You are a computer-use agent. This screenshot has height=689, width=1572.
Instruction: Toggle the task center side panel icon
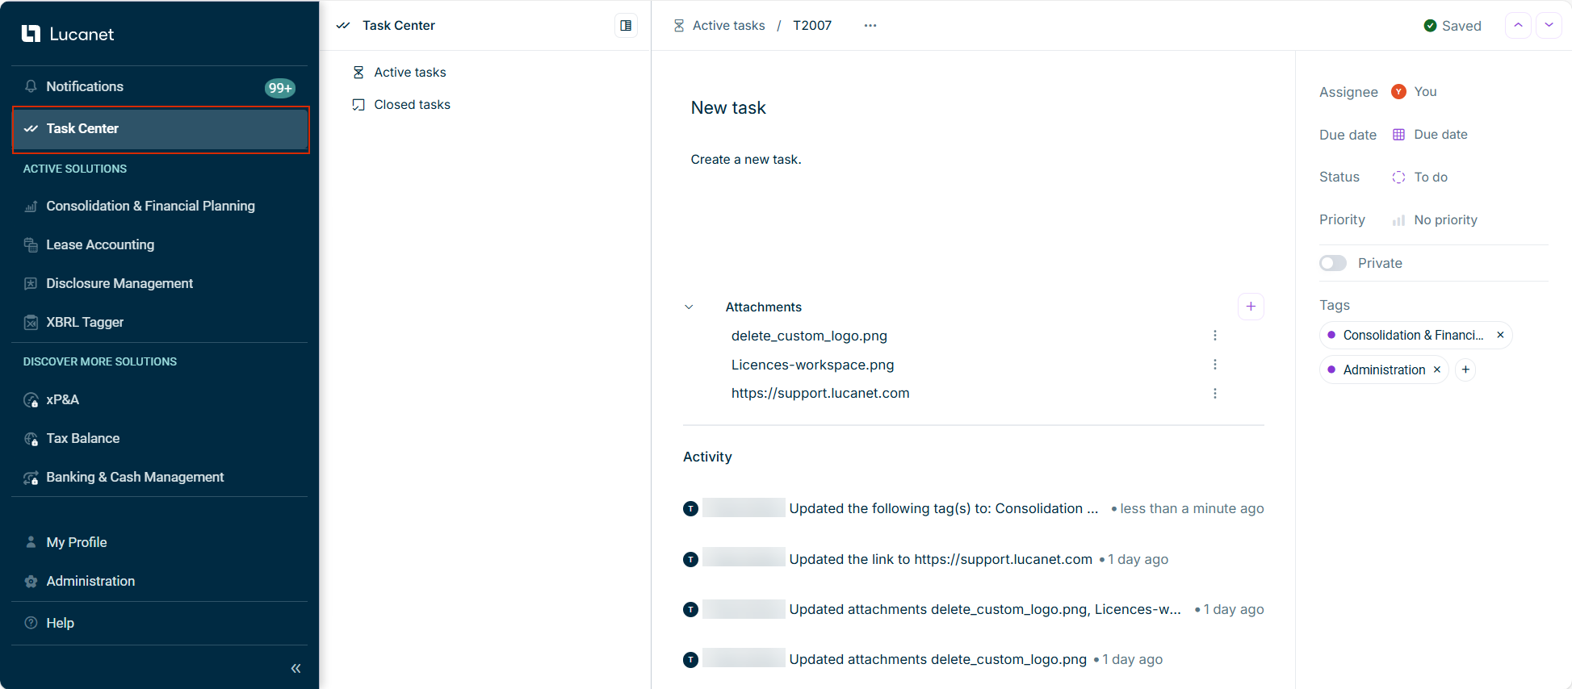626,26
